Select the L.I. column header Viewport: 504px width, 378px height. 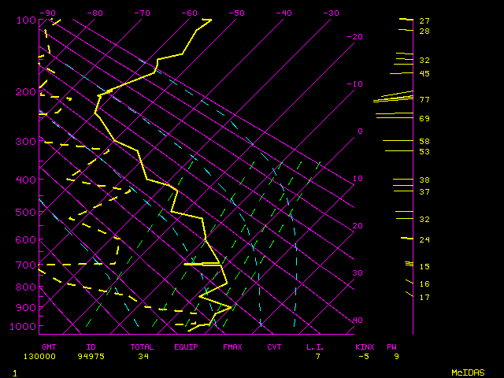tap(315, 346)
